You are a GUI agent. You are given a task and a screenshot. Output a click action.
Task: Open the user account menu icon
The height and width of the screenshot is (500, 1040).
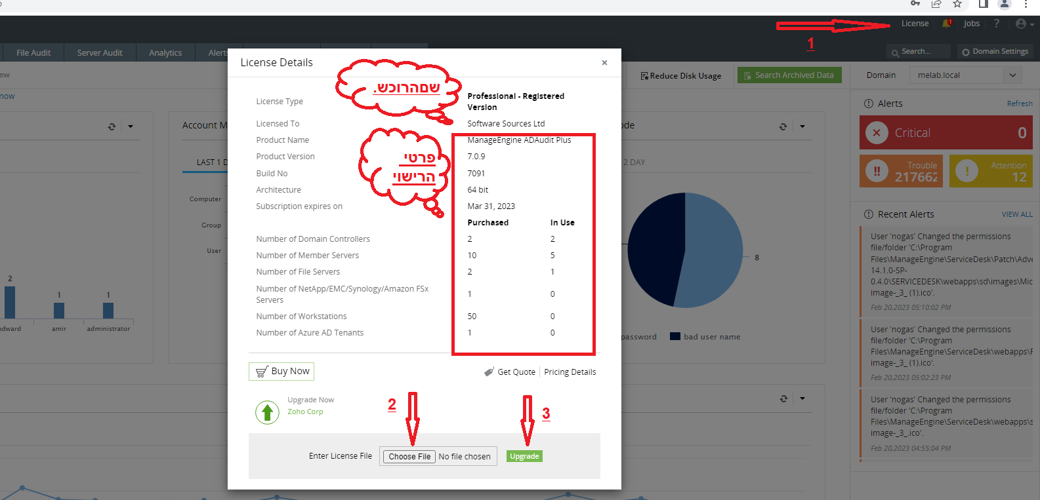(1022, 24)
